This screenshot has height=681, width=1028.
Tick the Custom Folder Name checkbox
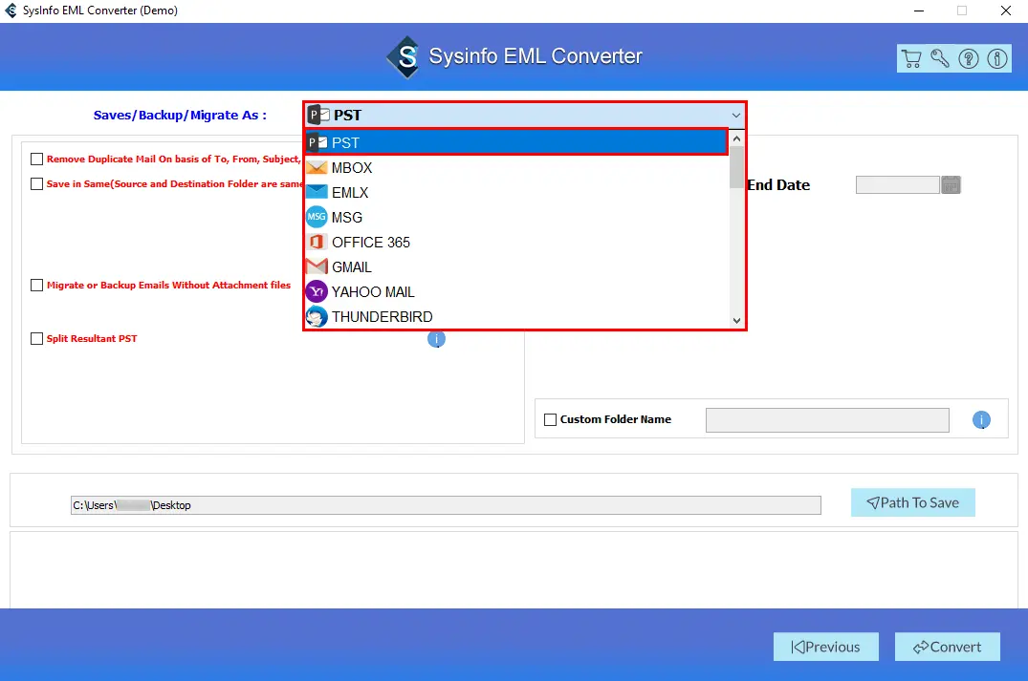coord(550,419)
